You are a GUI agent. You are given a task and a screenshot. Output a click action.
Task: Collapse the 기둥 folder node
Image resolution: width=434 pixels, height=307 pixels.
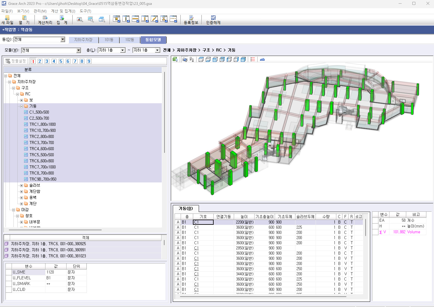click(x=21, y=106)
